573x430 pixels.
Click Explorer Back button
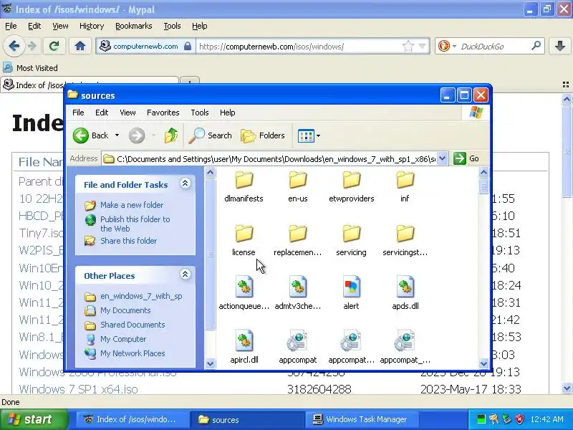point(91,135)
